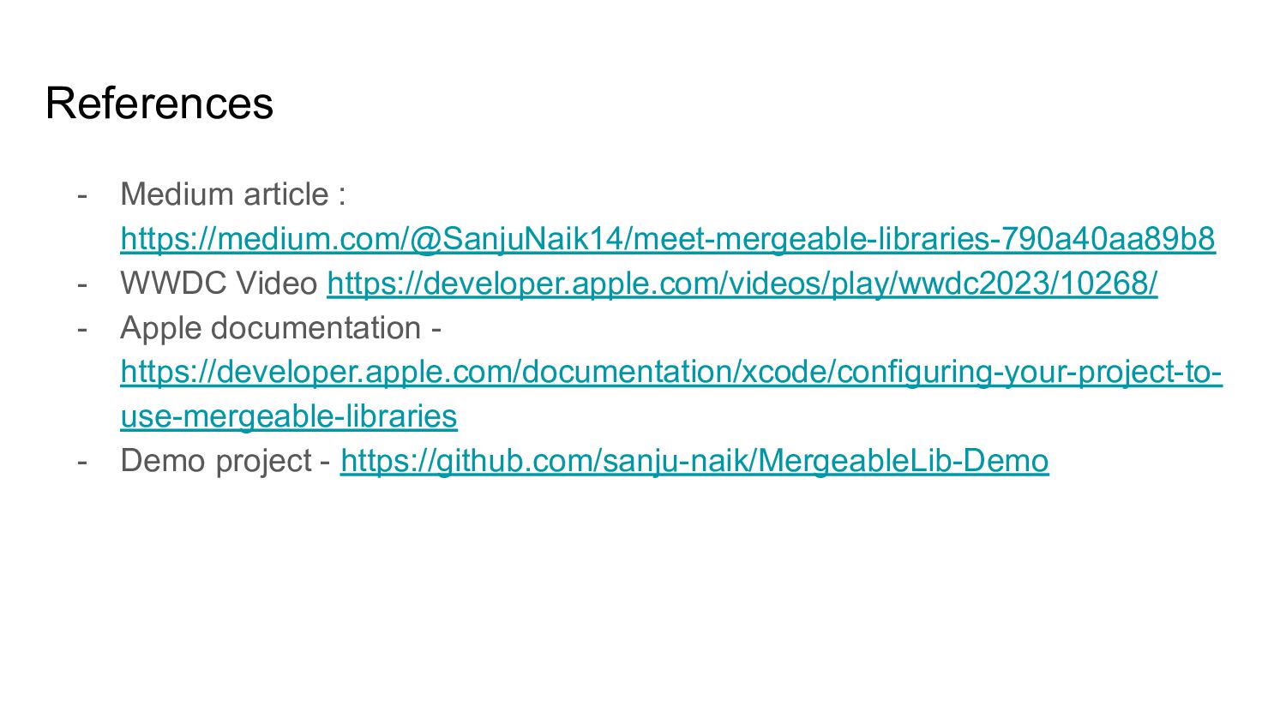Click the "use-mergeable-libraries" link continuation line

(289, 416)
